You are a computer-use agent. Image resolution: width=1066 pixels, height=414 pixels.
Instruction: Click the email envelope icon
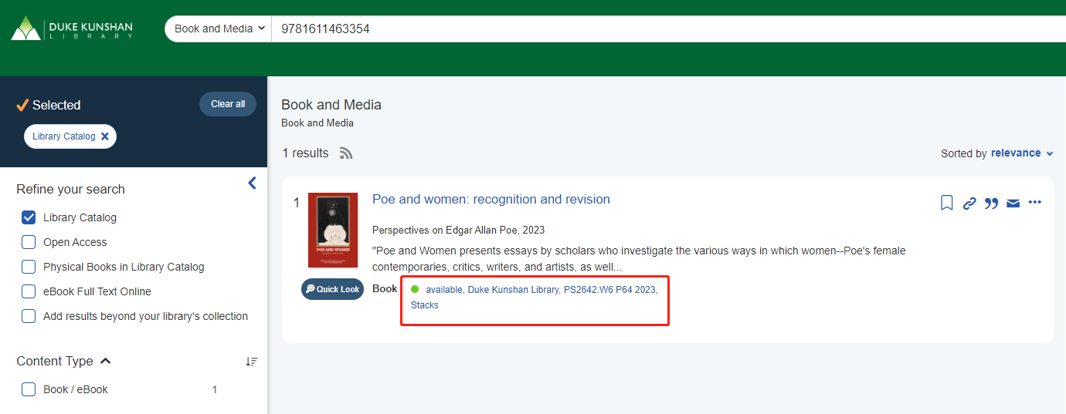(x=1013, y=203)
